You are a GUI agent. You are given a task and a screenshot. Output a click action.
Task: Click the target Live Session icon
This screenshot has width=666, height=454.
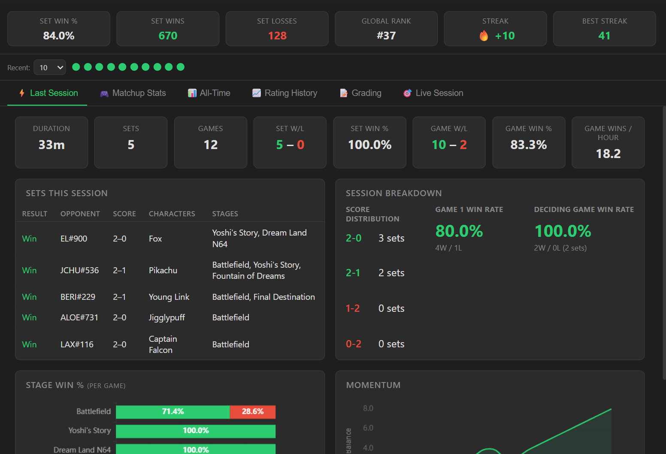click(x=408, y=93)
